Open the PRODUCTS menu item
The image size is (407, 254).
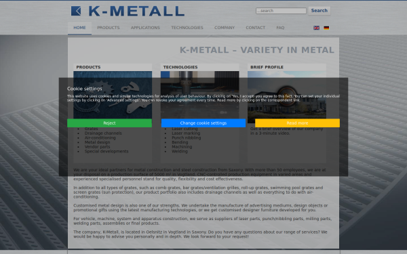[109, 28]
